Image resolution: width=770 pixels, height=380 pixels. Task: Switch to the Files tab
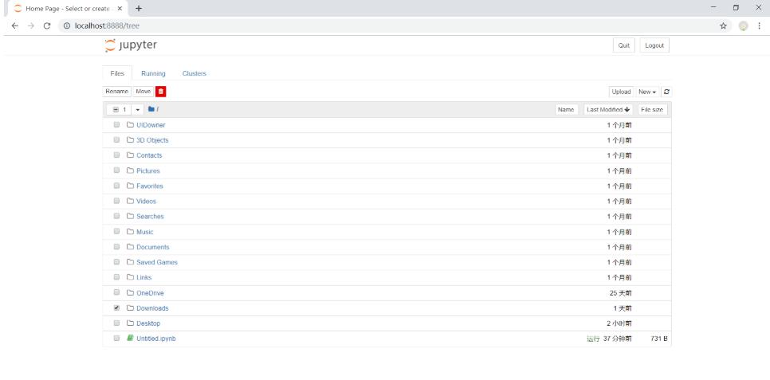coord(117,73)
